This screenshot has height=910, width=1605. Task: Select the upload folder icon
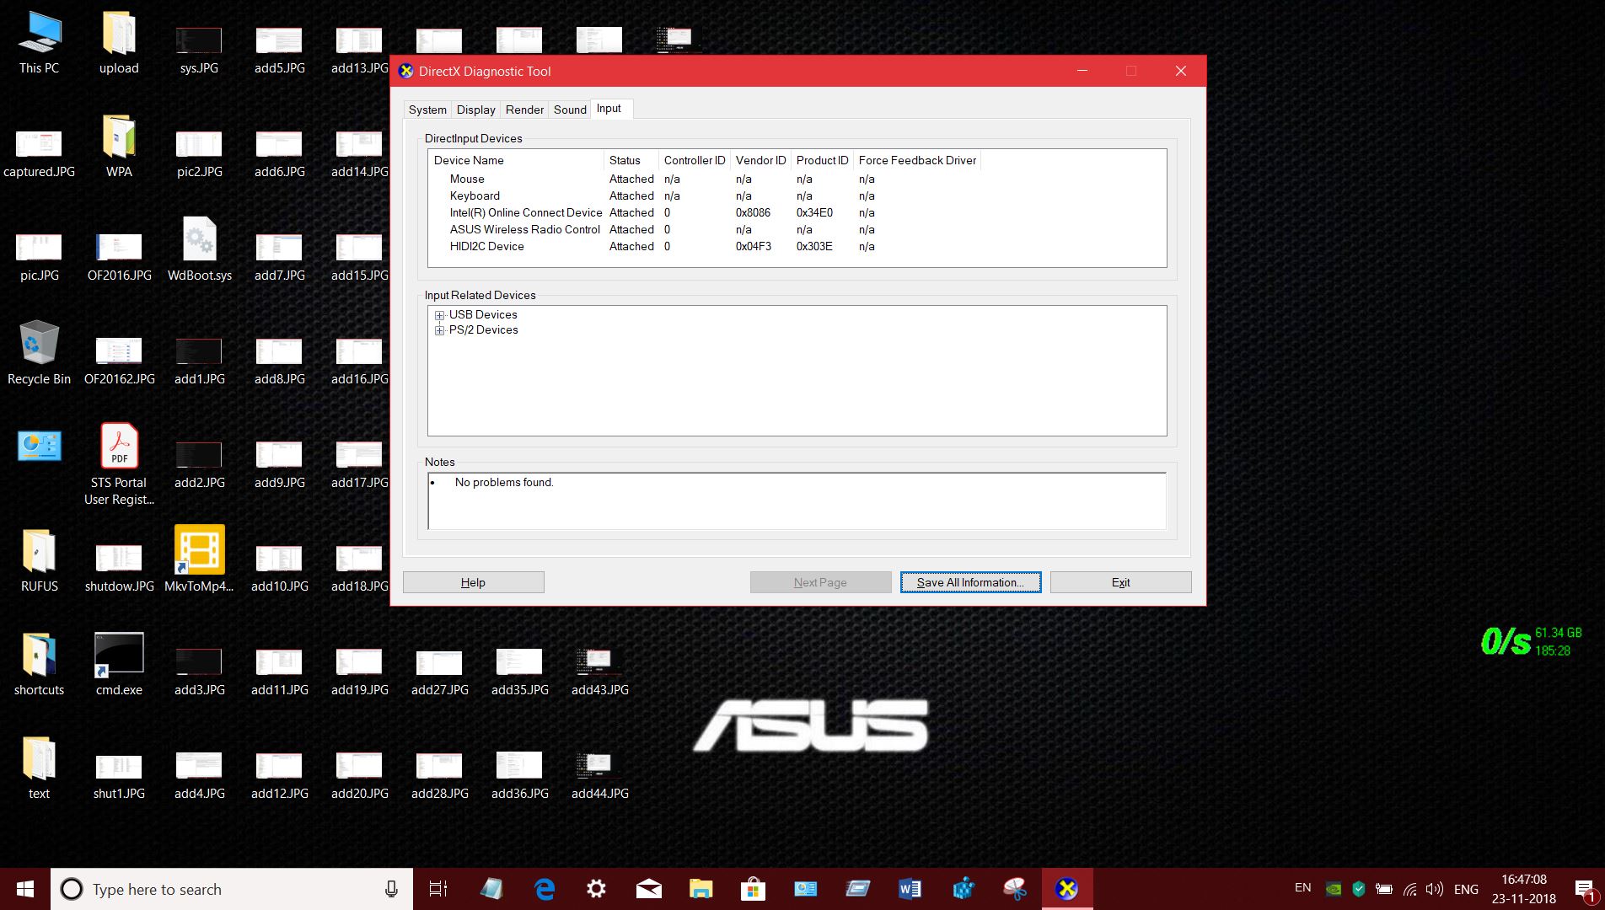[119, 43]
